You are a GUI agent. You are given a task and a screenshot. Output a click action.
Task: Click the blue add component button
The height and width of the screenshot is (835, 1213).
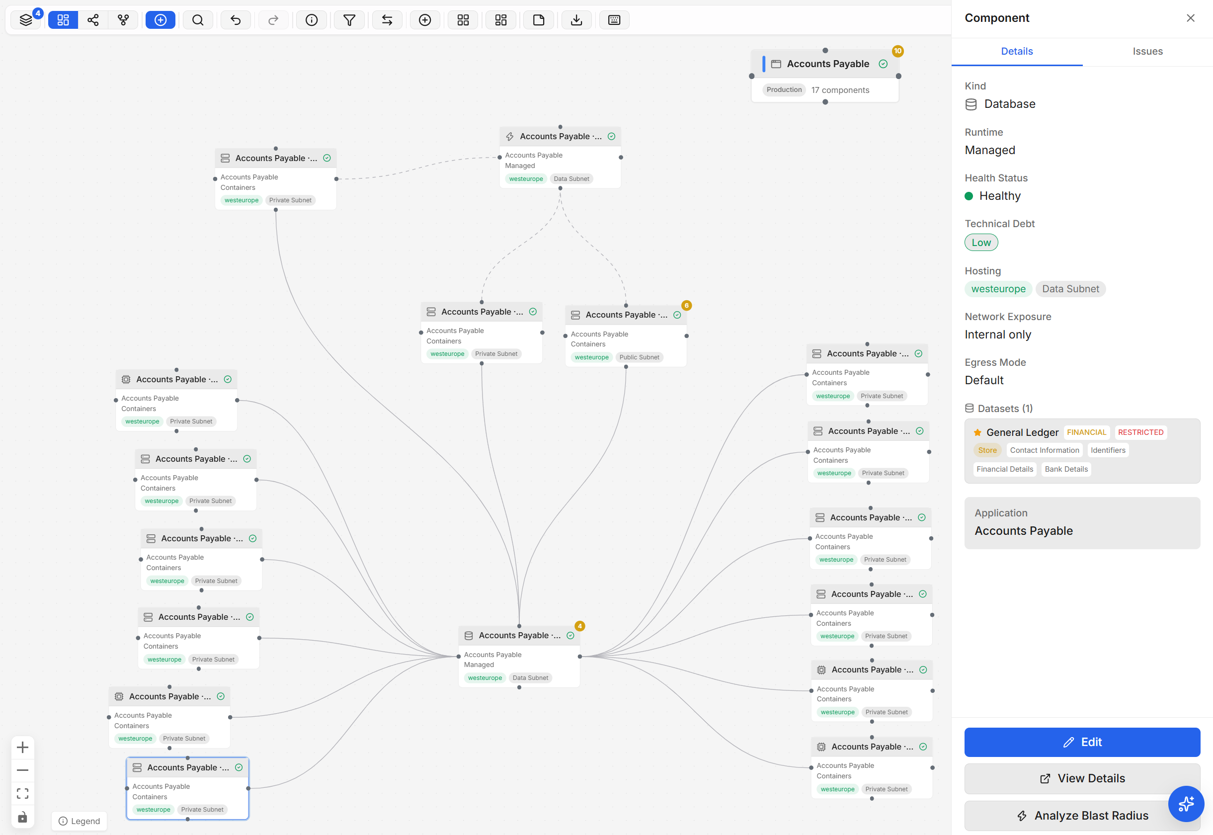(161, 20)
